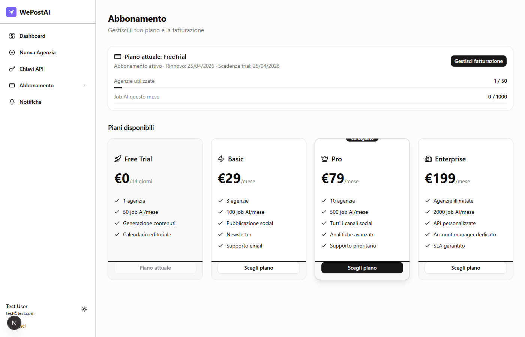
Task: Click the round N avatar badge
Action: [14, 323]
